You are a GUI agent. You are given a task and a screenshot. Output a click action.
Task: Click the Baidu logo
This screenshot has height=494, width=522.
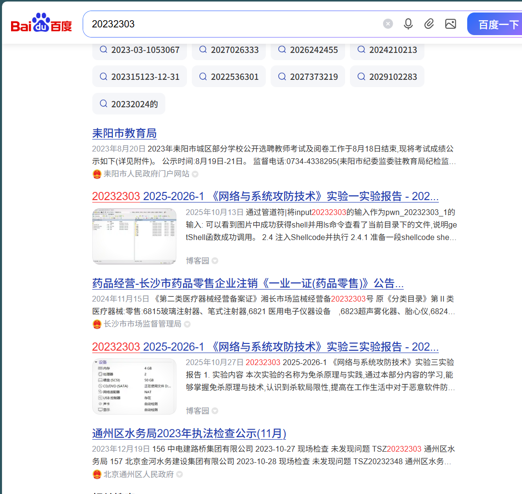pos(41,23)
